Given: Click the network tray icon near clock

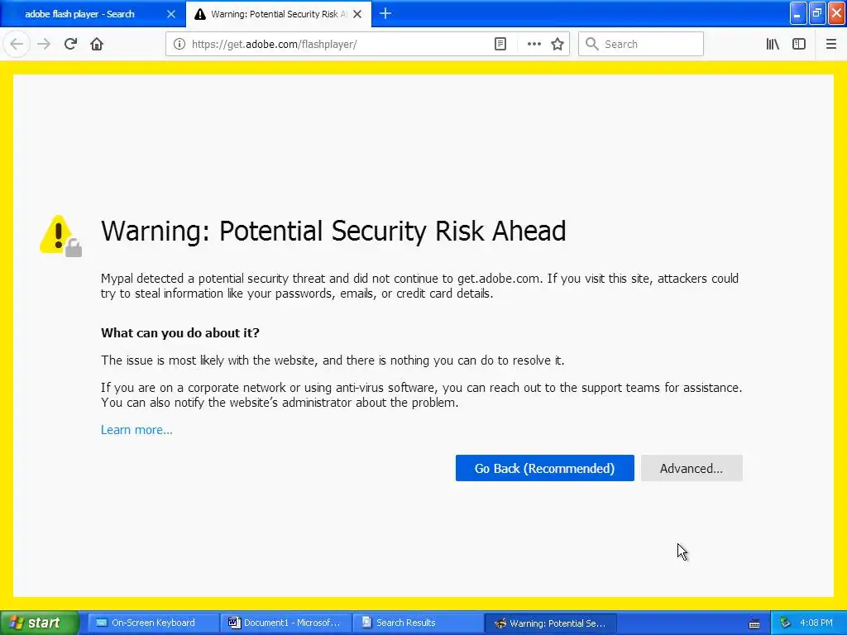Looking at the screenshot, I should click(785, 623).
